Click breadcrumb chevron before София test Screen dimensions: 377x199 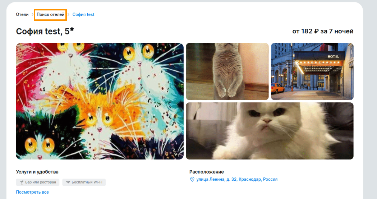pos(69,14)
